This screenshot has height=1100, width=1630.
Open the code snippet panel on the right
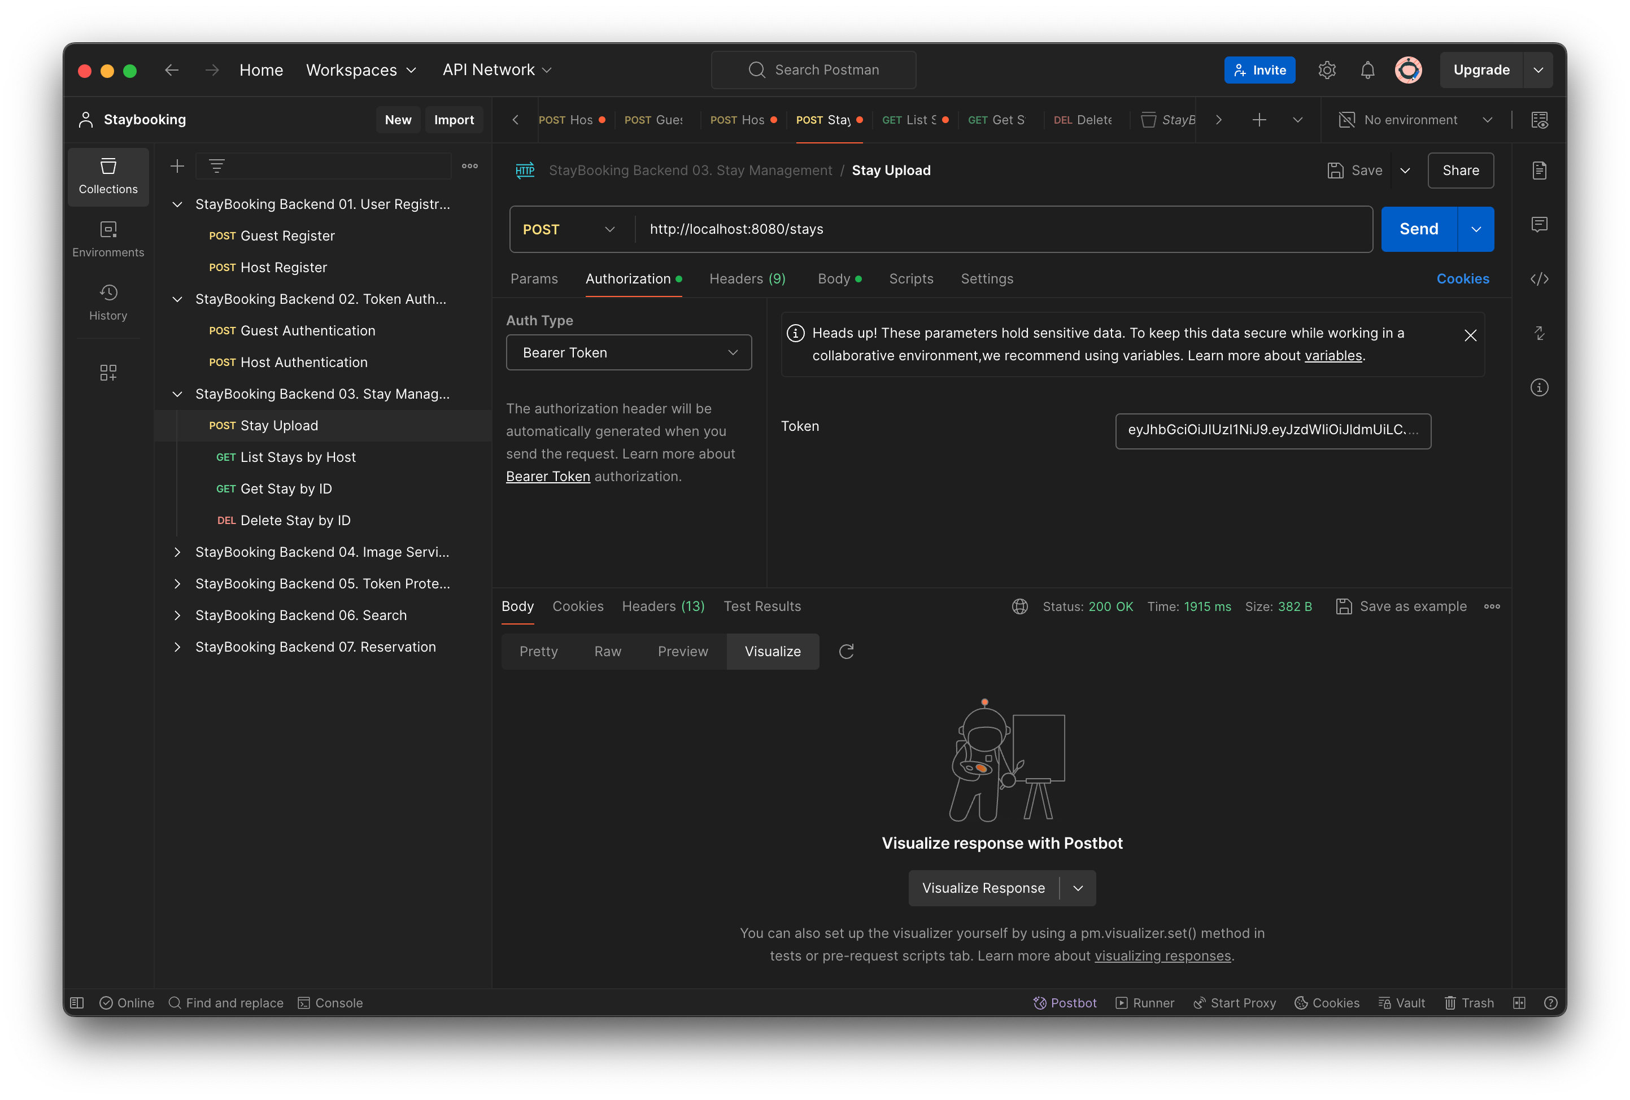pos(1540,278)
